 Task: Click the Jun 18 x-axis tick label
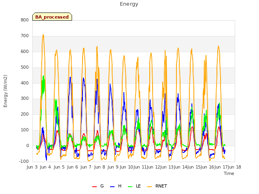tap(234, 167)
